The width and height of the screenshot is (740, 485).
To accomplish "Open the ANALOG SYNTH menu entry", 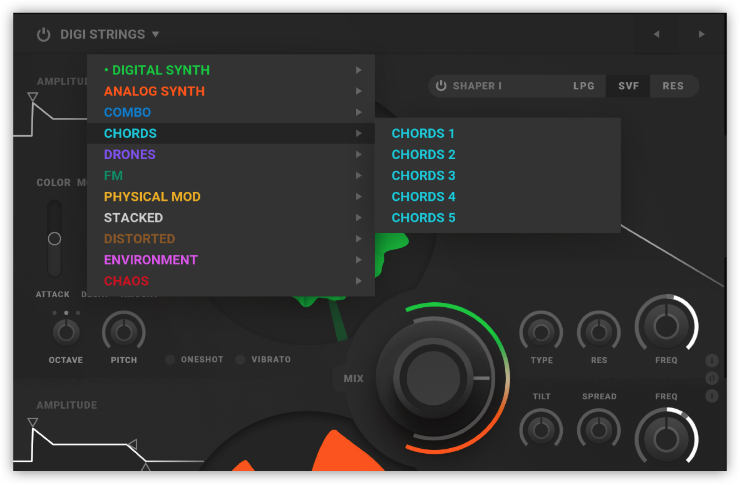I will pyautogui.click(x=154, y=91).
